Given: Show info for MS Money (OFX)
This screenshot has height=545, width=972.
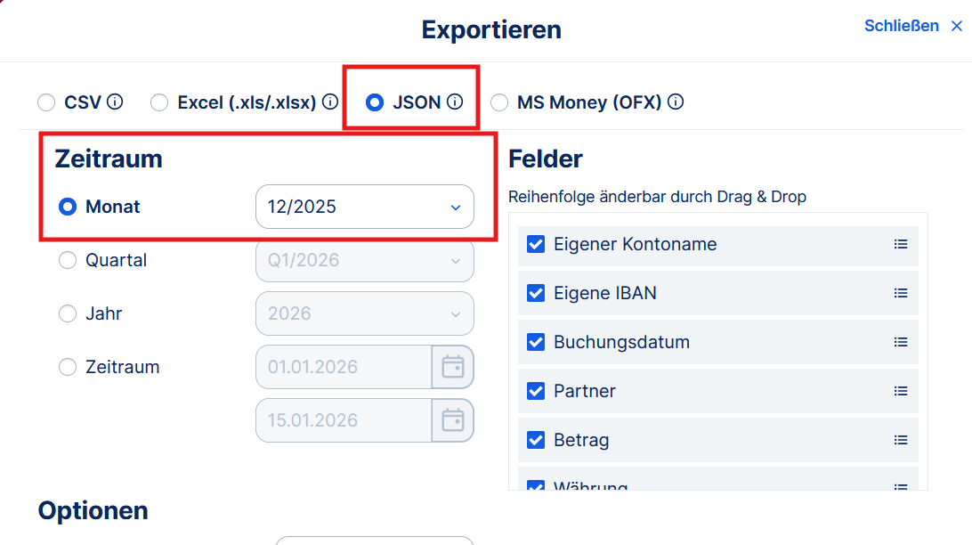Looking at the screenshot, I should [x=676, y=102].
